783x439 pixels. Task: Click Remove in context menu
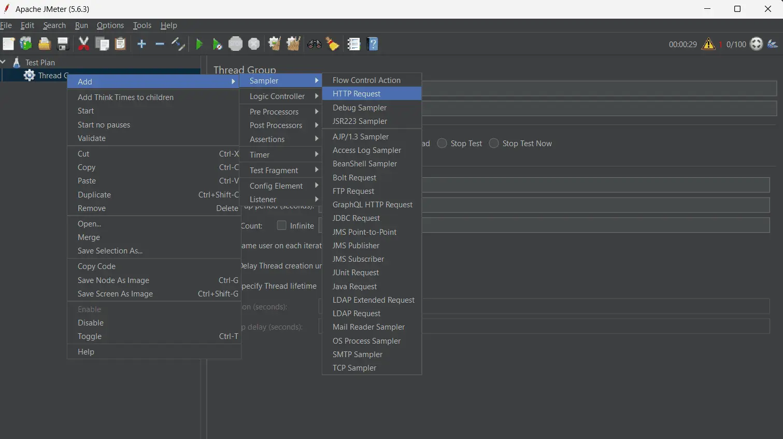tap(154, 208)
